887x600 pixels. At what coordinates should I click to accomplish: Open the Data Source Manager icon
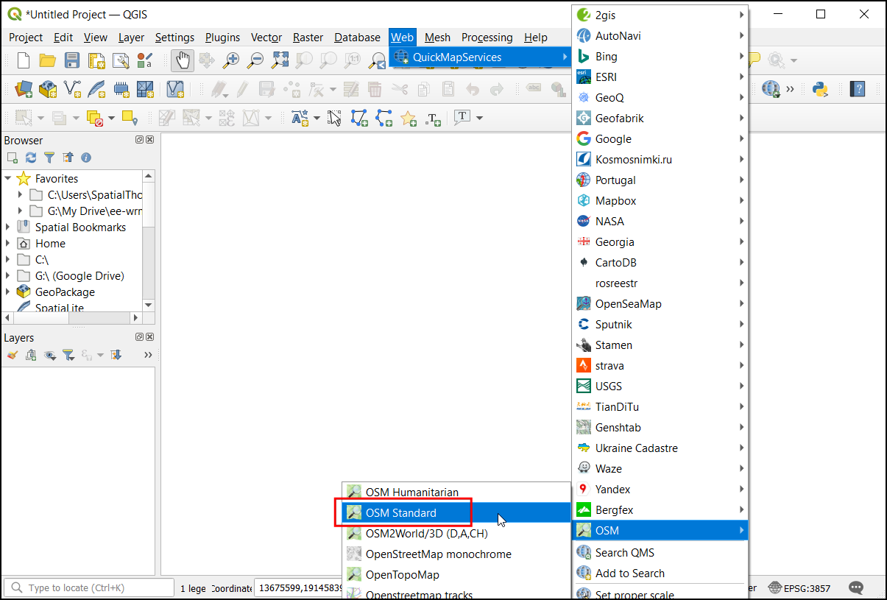coord(24,89)
